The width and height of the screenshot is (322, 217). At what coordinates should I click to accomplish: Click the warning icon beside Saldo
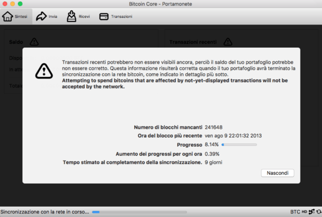tap(34, 42)
